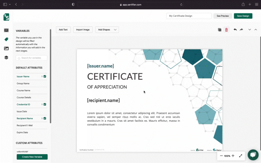Click the Add Text button
The height and width of the screenshot is (163, 261).
click(63, 30)
